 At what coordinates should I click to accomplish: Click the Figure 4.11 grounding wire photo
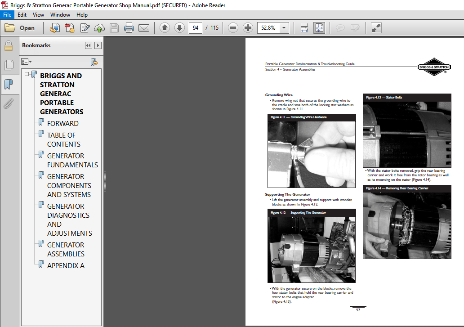pyautogui.click(x=312, y=154)
